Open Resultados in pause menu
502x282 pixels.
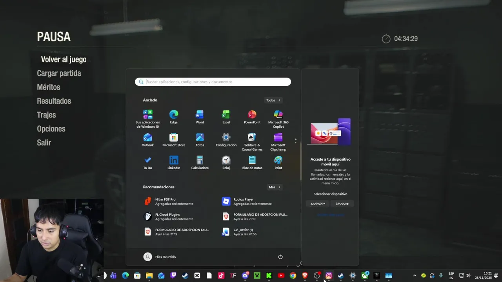click(54, 101)
